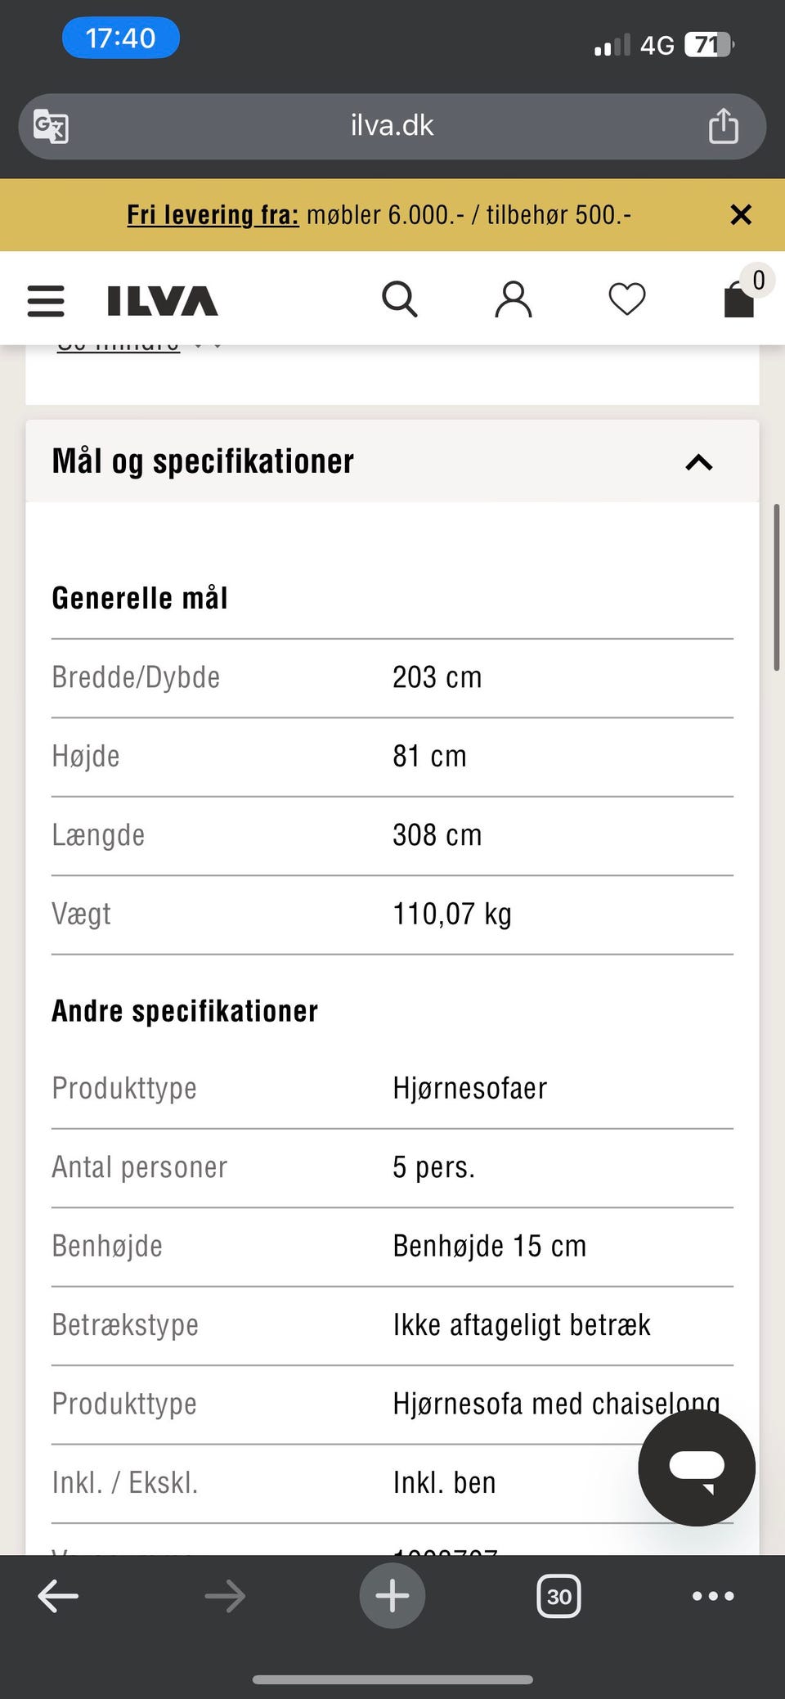Open a new tab with the plus button
The width and height of the screenshot is (785, 1699).
(x=392, y=1595)
